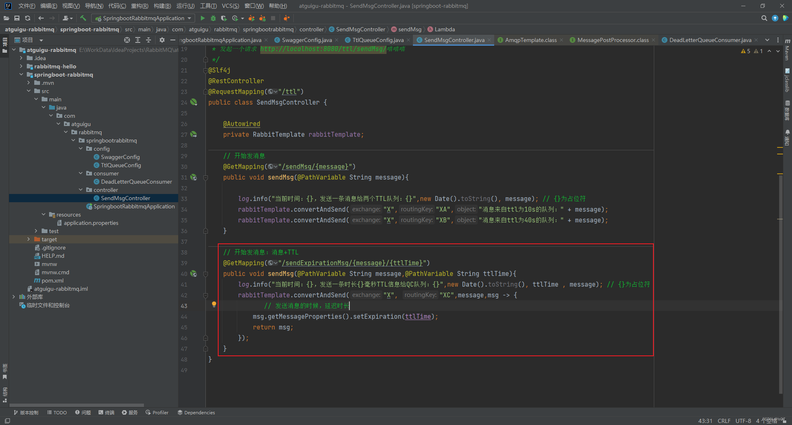
Task: Click the CRLF line separator indicator
Action: point(724,421)
